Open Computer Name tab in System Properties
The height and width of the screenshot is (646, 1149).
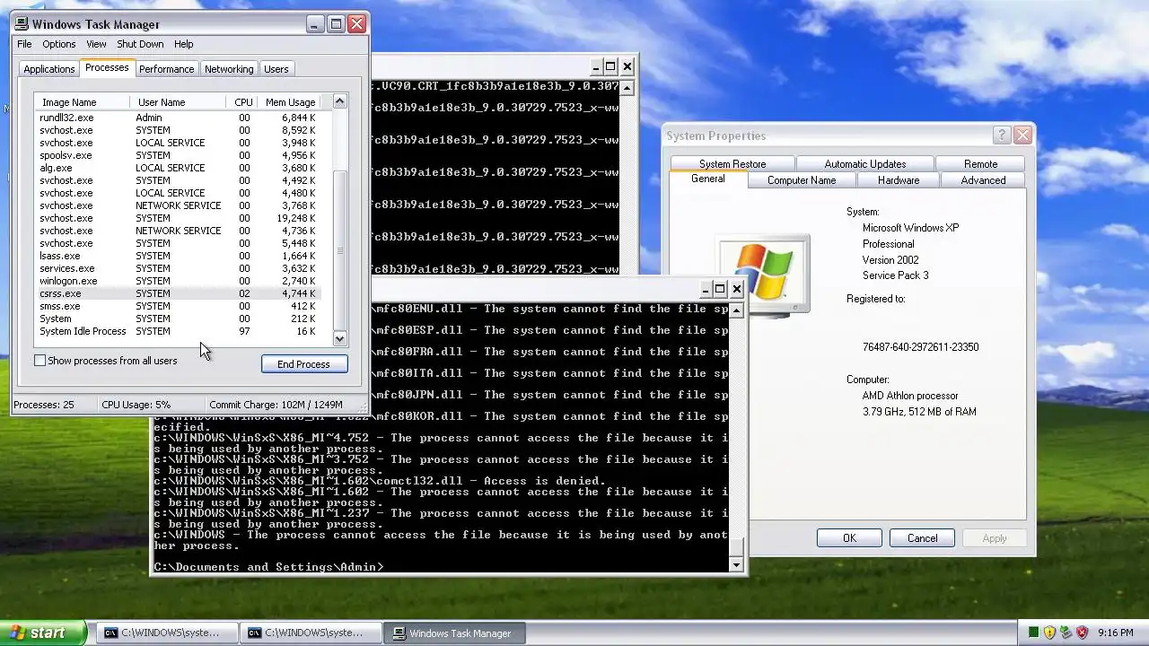(802, 180)
